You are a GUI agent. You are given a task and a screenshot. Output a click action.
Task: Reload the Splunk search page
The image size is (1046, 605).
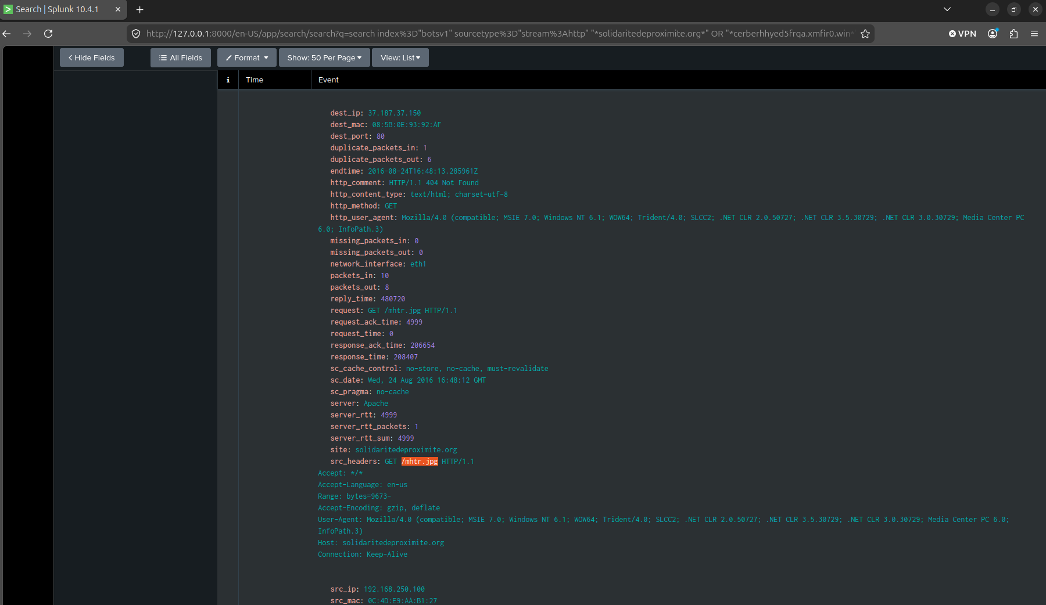tap(48, 34)
